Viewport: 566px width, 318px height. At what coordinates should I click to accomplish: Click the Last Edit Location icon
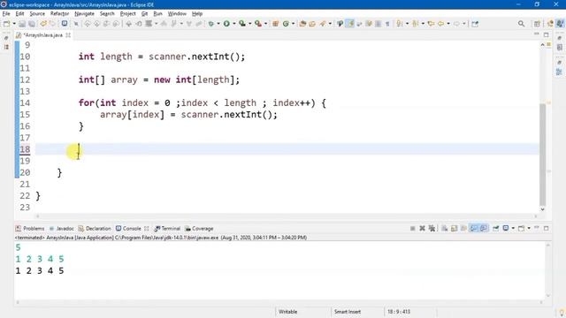coord(431,24)
